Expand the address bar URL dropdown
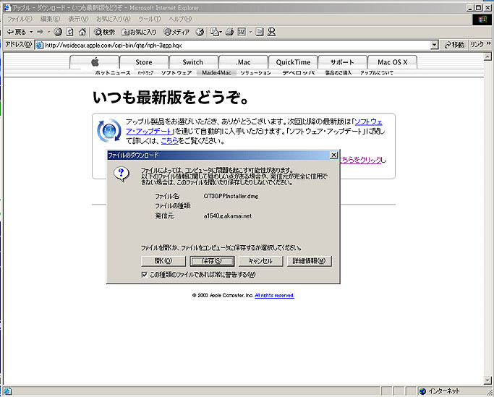 pyautogui.click(x=434, y=45)
